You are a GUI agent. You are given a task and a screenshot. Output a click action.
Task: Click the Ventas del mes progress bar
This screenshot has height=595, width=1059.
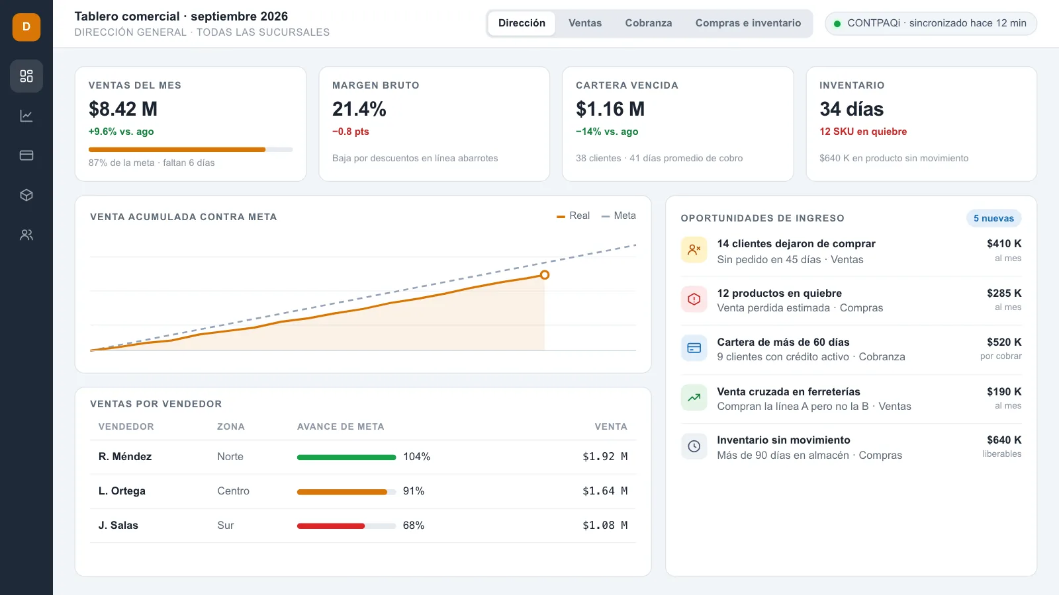point(191,149)
